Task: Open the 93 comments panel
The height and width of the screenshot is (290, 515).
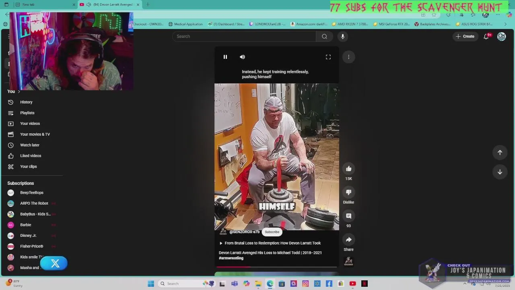Action: point(348,216)
